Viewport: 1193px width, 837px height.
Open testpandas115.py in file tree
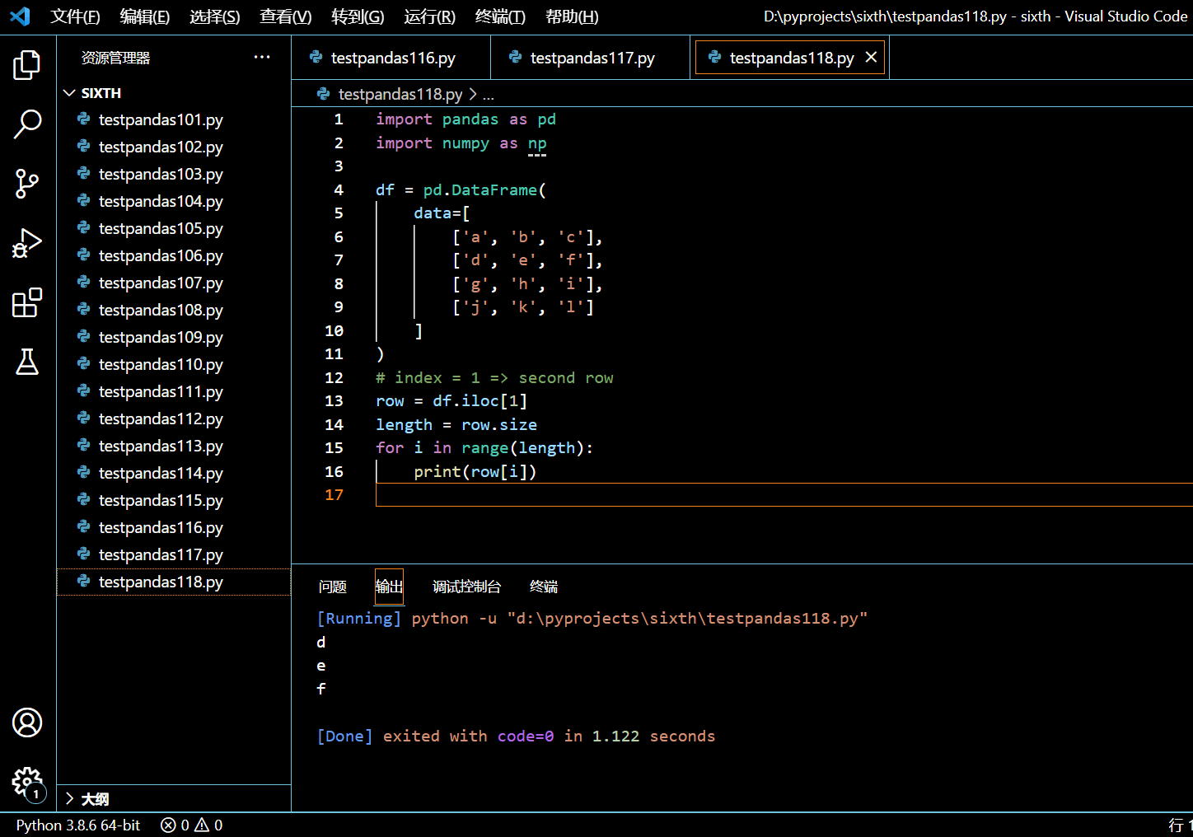174,500
